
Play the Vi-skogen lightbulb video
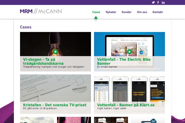click(x=55, y=52)
